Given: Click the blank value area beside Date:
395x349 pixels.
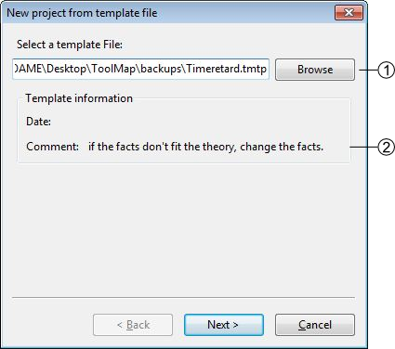Looking at the screenshot, I should click(x=198, y=122).
